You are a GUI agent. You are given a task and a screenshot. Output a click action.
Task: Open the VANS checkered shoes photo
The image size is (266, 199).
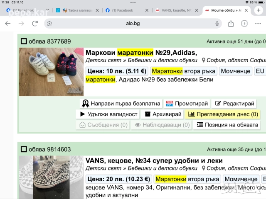click(51, 177)
